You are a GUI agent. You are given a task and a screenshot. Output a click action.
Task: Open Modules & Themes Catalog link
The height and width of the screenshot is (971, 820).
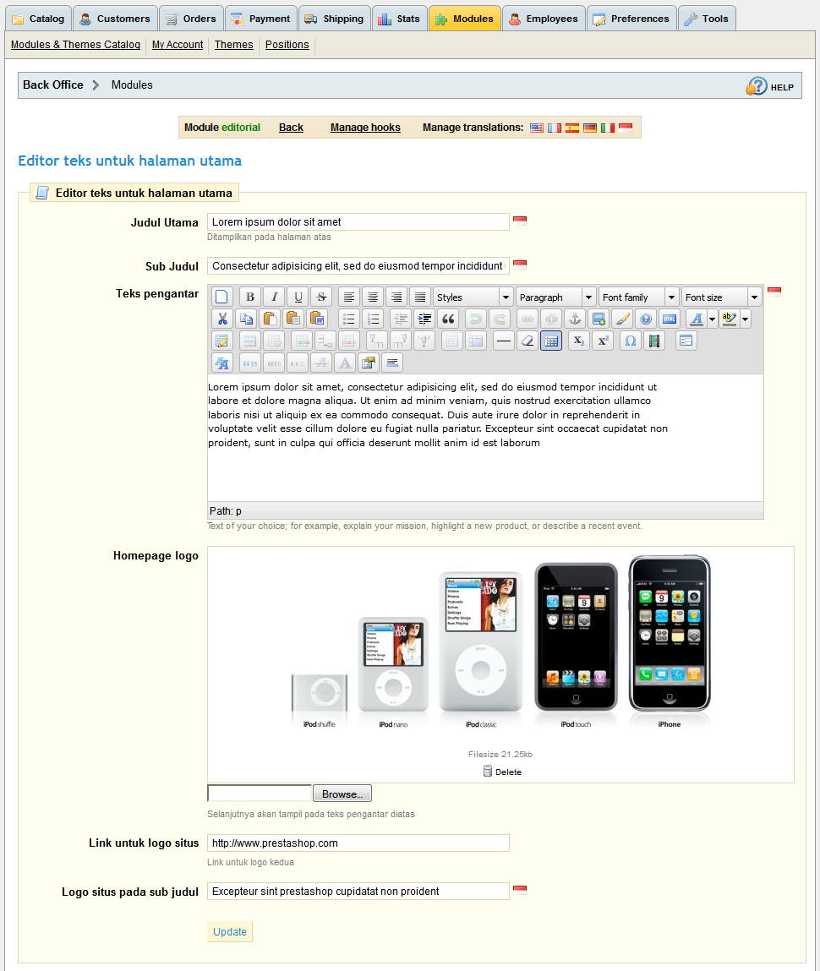(x=75, y=45)
